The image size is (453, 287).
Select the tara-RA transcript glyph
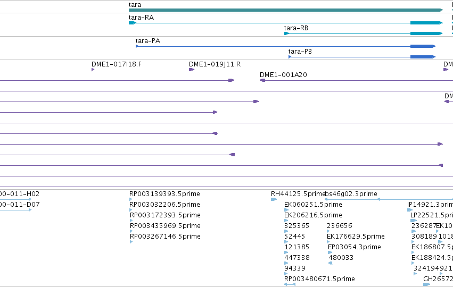pos(286,23)
